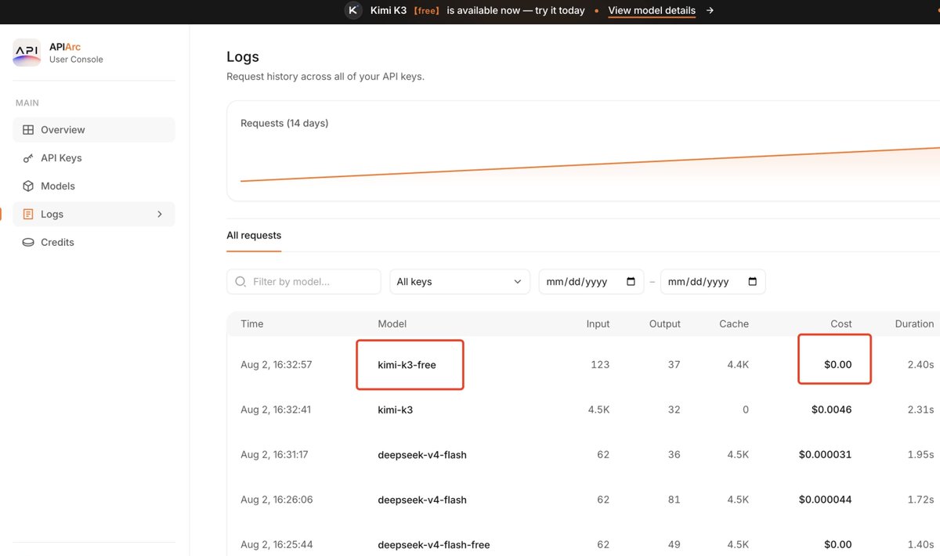This screenshot has width=940, height=556.
Task: Select the kimi-k3 row costing $0.0046
Action: point(584,410)
